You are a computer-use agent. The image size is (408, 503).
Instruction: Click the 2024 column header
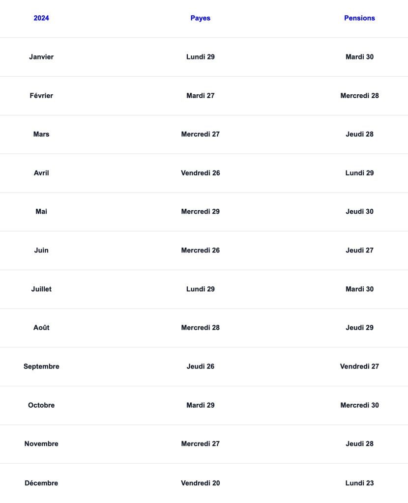tap(41, 18)
